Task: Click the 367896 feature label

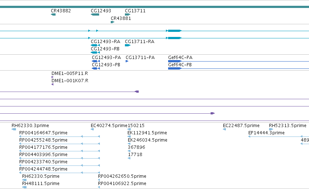Action: 137,147
